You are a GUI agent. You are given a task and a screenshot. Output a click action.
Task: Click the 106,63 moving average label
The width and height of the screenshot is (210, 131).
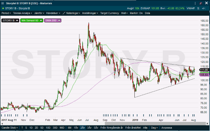(x=204, y=75)
